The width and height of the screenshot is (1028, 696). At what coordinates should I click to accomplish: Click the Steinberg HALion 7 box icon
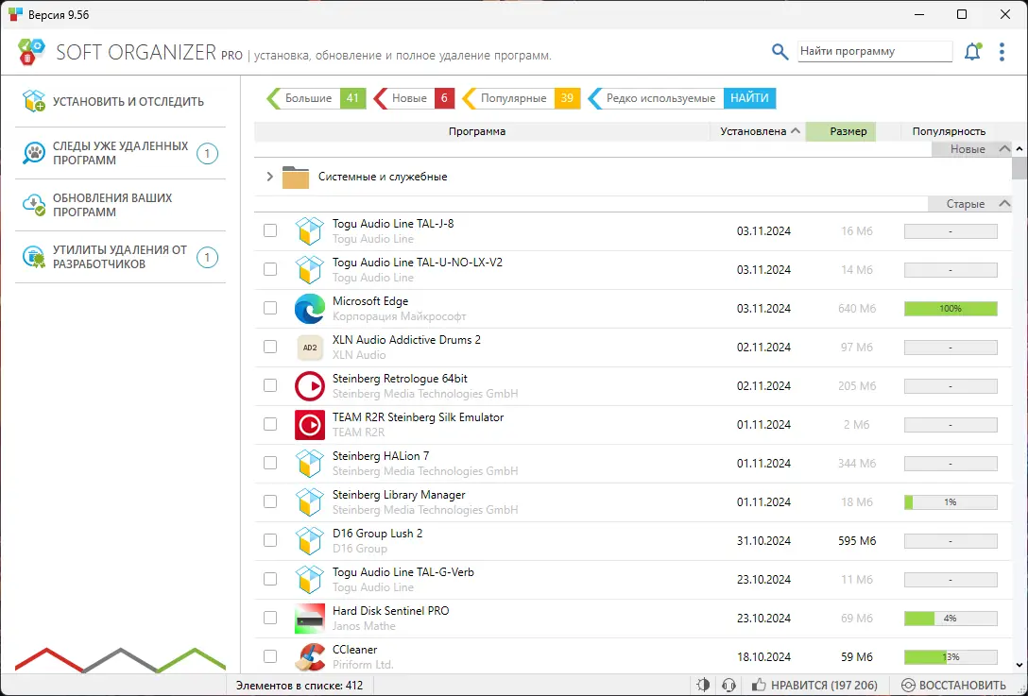[x=310, y=464]
